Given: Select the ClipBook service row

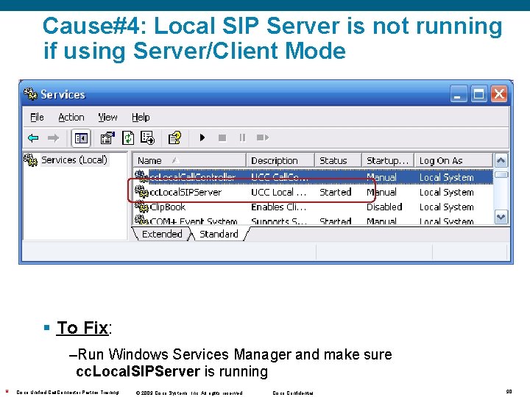Looking at the screenshot, I should [x=314, y=207].
